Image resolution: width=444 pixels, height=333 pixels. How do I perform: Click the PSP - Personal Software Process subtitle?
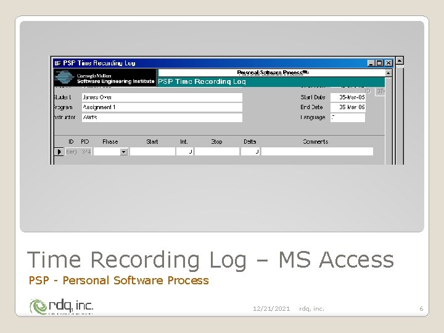[x=118, y=281]
